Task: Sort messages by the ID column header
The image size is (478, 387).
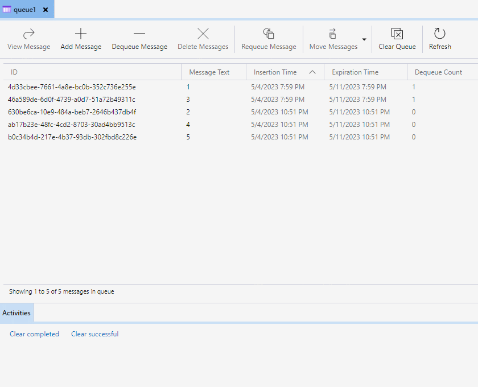Action: pyautogui.click(x=14, y=72)
